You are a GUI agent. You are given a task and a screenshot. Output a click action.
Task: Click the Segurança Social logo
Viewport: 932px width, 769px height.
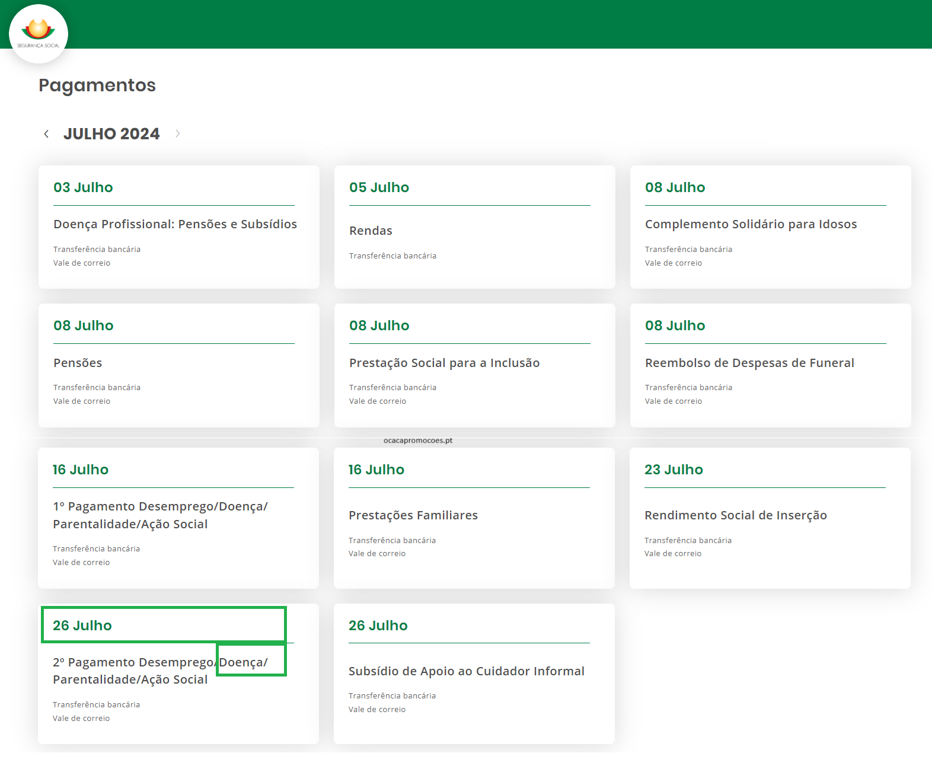39,33
